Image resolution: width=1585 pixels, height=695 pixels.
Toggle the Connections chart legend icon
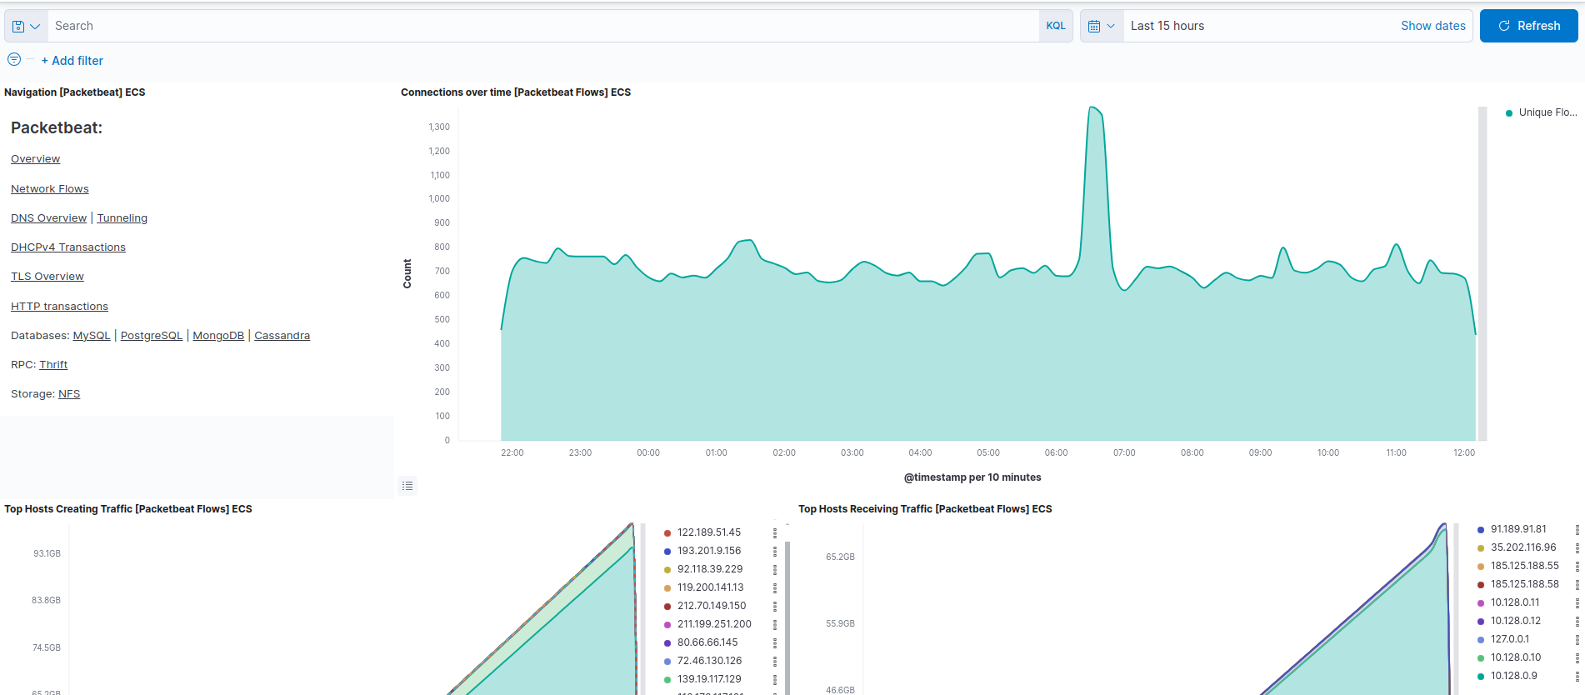pyautogui.click(x=407, y=486)
